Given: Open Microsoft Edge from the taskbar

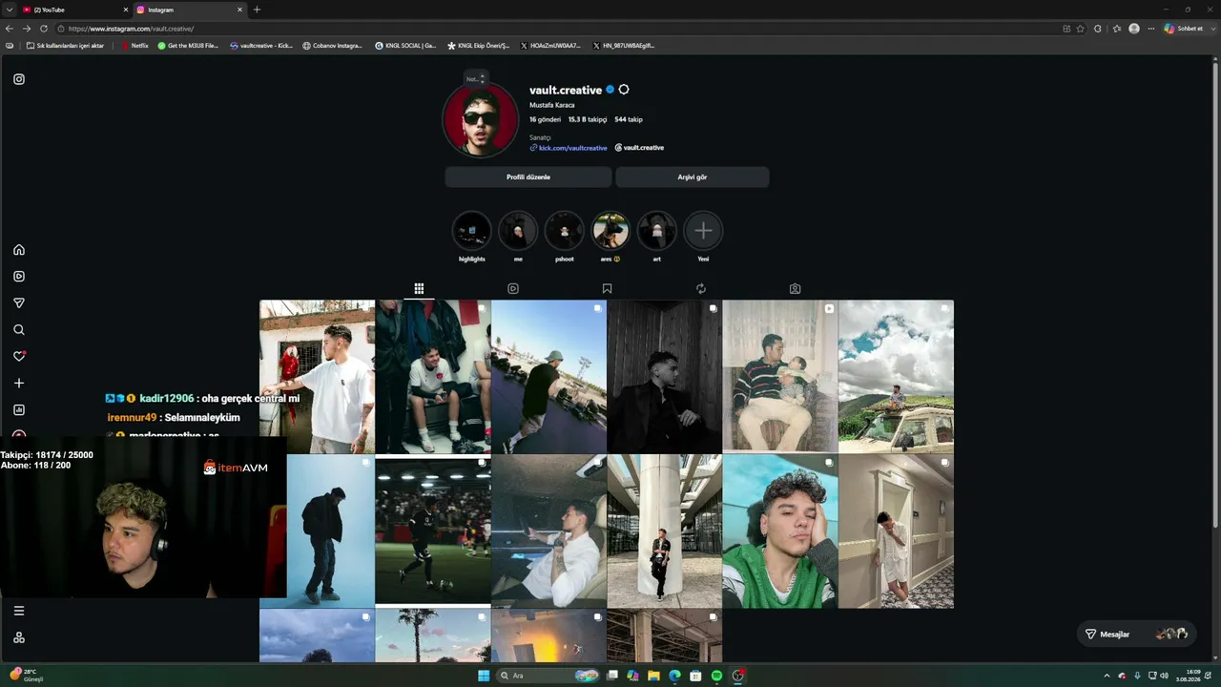Looking at the screenshot, I should (x=674, y=676).
